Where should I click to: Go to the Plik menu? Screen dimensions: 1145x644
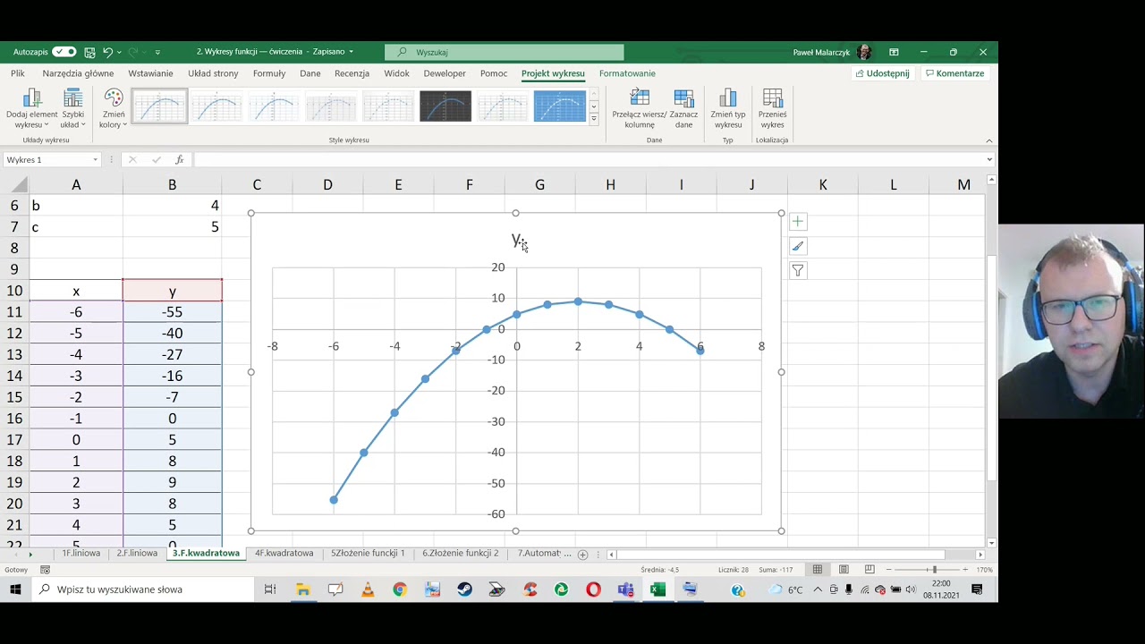pos(18,73)
